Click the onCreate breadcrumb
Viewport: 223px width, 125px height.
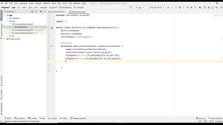[79, 8]
